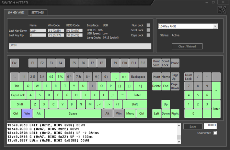Viewport: 230px width, 150px height.
Task: Click the Page Up key
Action: (x=175, y=77)
